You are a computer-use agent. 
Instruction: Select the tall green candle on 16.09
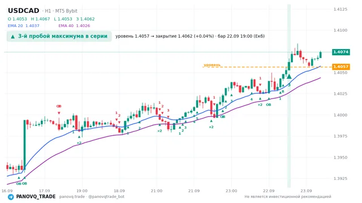[x=24, y=145]
